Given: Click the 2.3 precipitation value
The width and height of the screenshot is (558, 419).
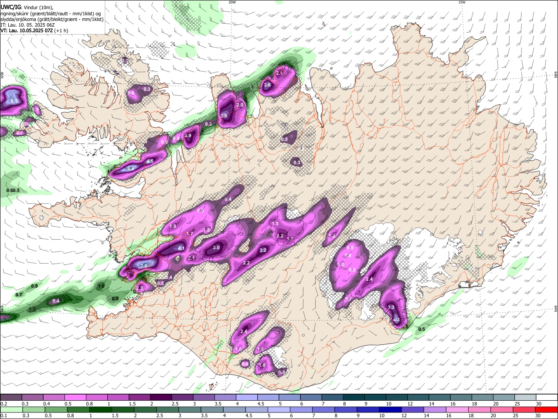Looking at the screenshot, I should click(139, 288).
